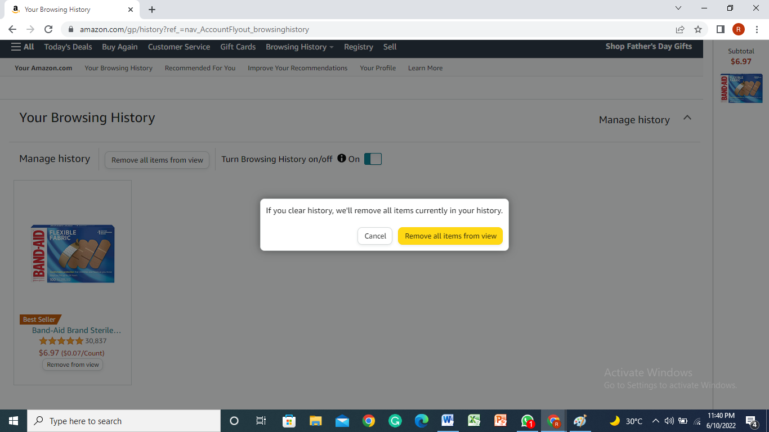Open the volume control in the system tray

(669, 421)
